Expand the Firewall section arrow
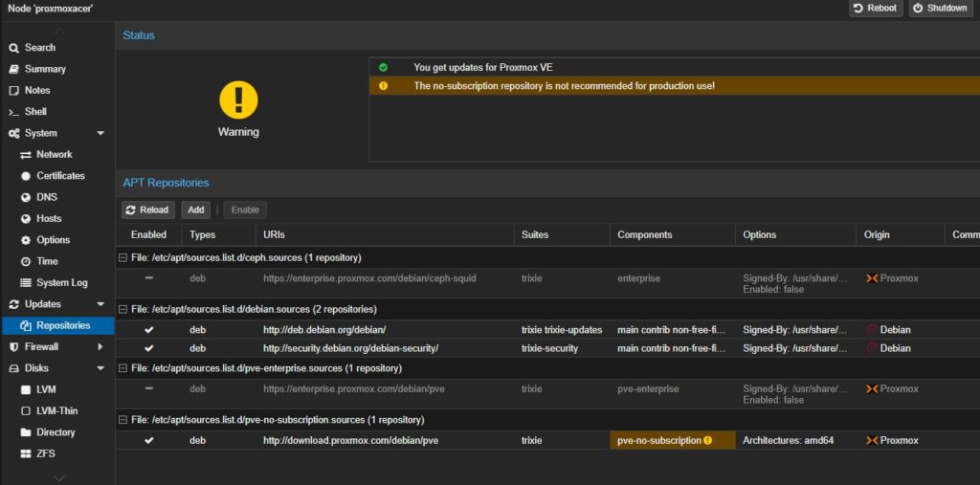This screenshot has width=980, height=485. pos(100,347)
